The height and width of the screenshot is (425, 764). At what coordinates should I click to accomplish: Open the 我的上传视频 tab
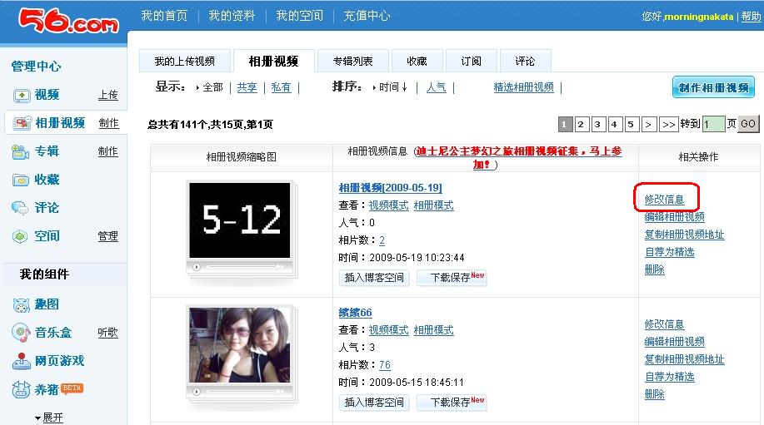[x=184, y=62]
